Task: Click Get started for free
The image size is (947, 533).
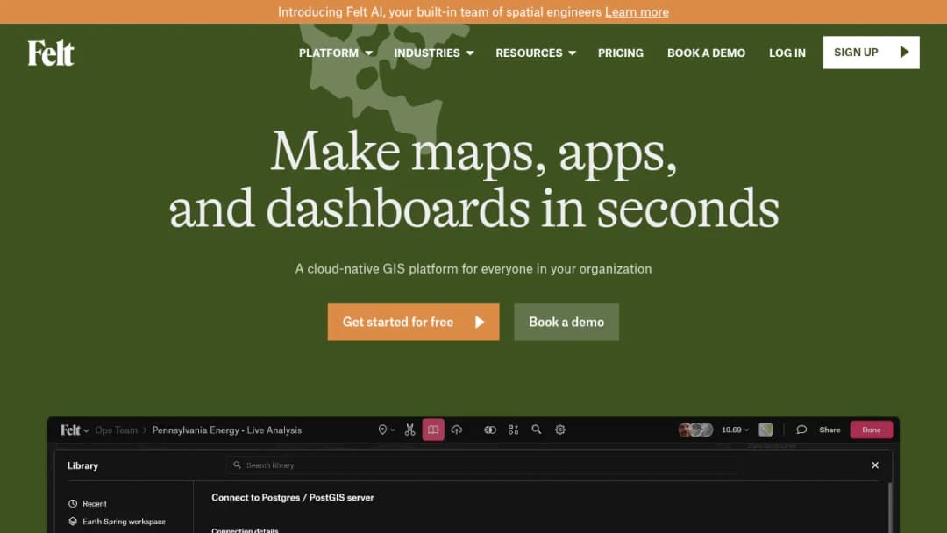Action: 413,322
